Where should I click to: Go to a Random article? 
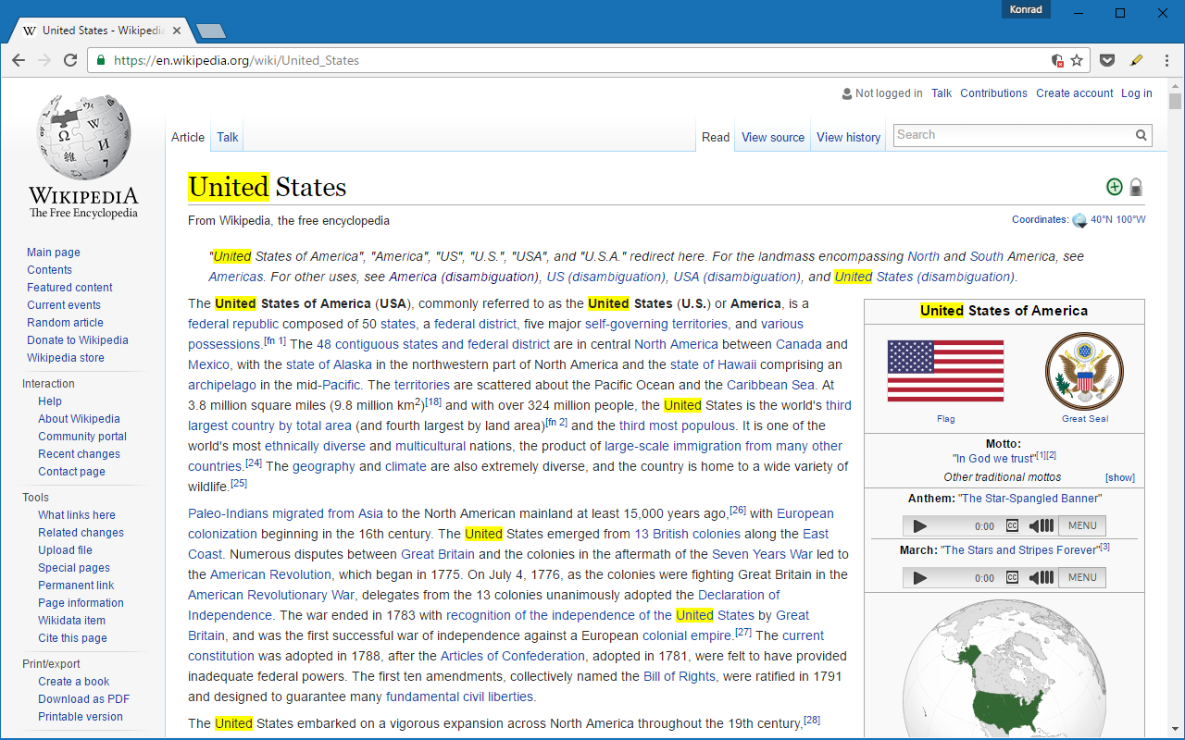tap(65, 323)
